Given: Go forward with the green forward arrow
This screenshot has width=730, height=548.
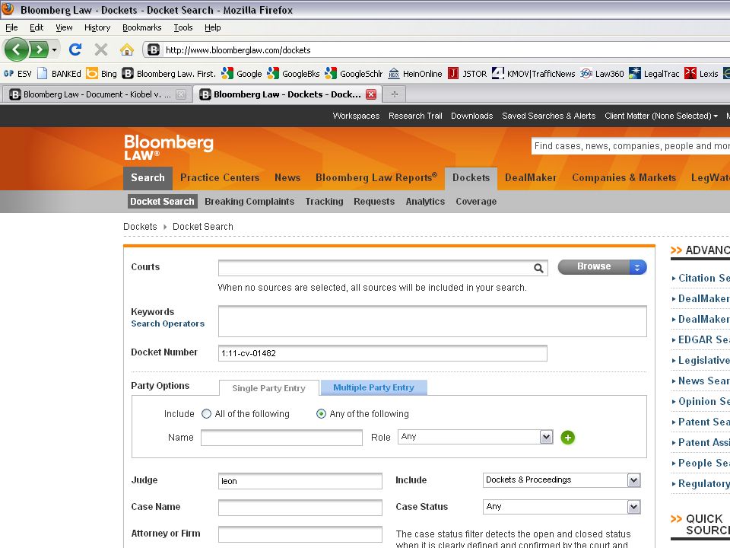Looking at the screenshot, I should 39,49.
